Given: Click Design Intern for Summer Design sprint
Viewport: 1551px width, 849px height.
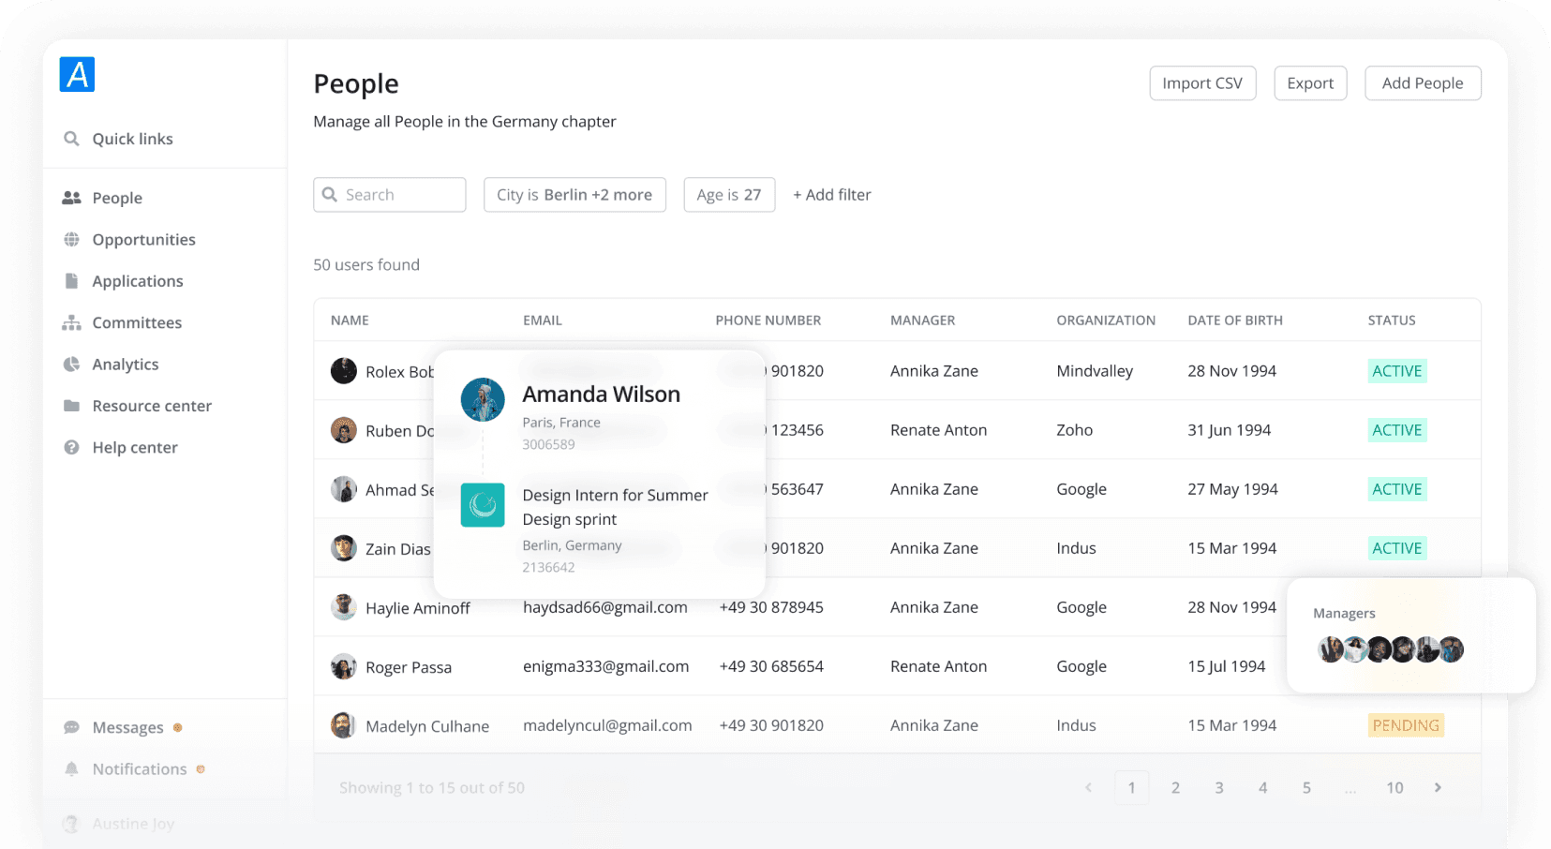Looking at the screenshot, I should (616, 507).
